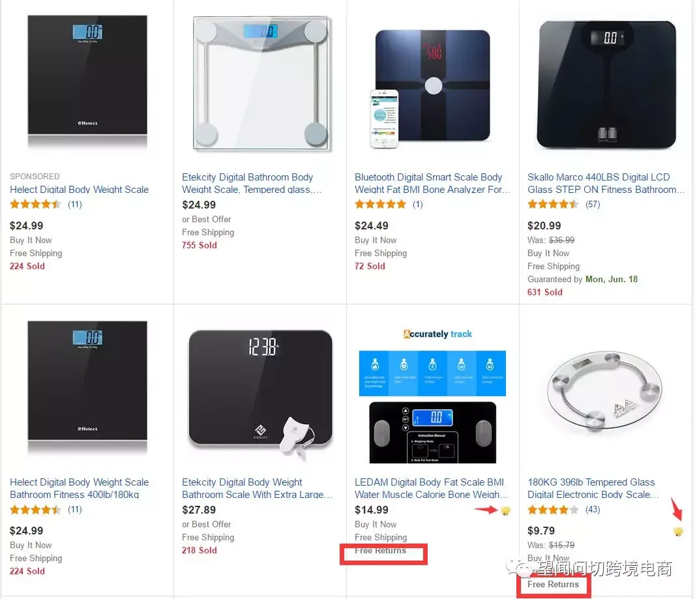Screen dimensions: 695x599
Task: Open the Skallo Marco scale product image
Action: (606, 84)
